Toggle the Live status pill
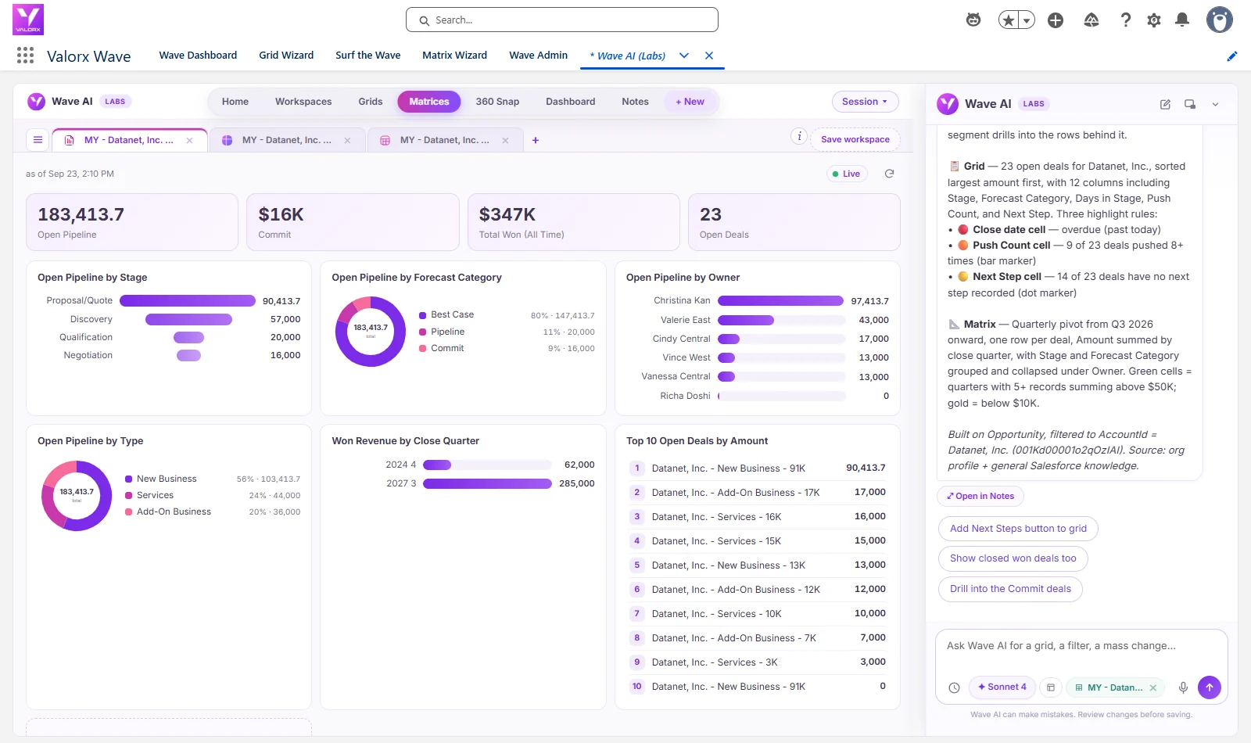This screenshot has width=1251, height=743. [847, 174]
